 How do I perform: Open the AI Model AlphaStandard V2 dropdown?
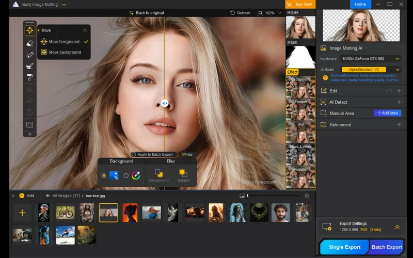point(371,69)
